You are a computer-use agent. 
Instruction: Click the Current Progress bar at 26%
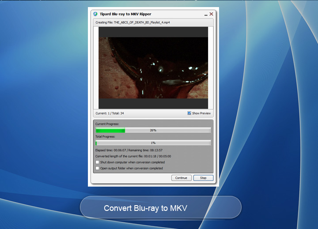tap(153, 130)
